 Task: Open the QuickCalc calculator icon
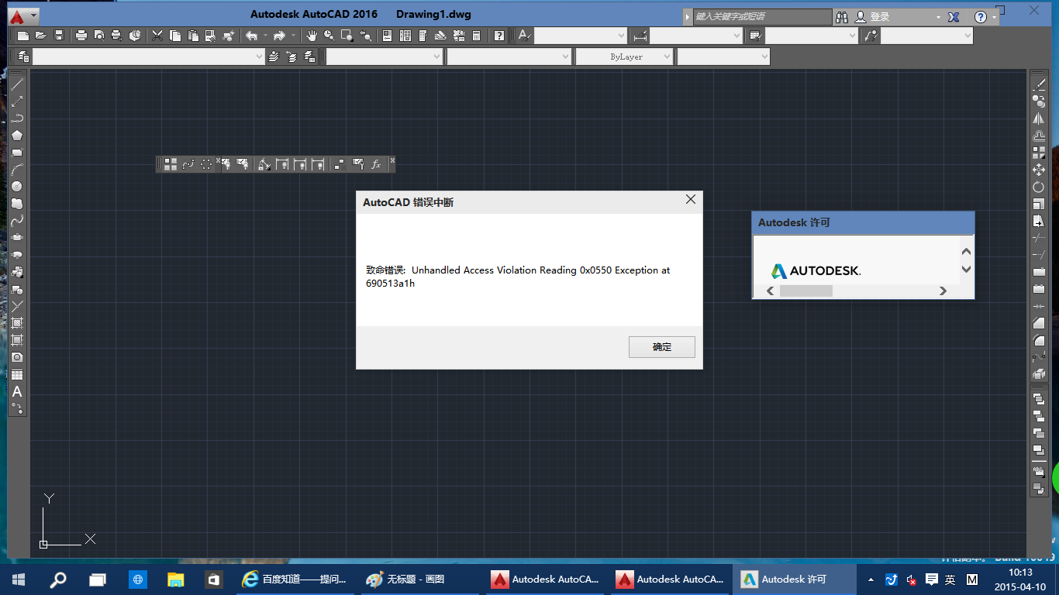point(476,36)
